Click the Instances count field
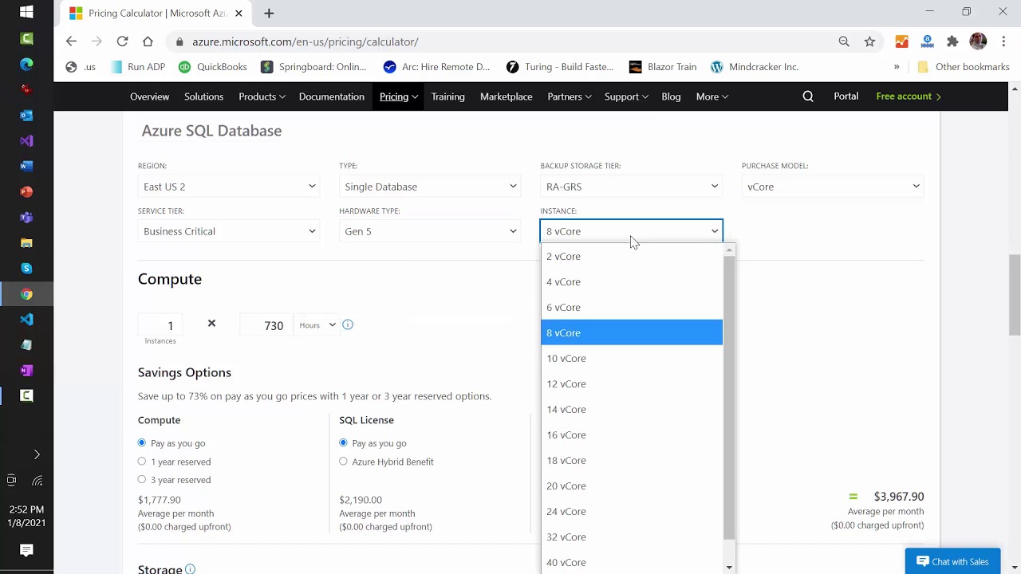 [x=160, y=325]
